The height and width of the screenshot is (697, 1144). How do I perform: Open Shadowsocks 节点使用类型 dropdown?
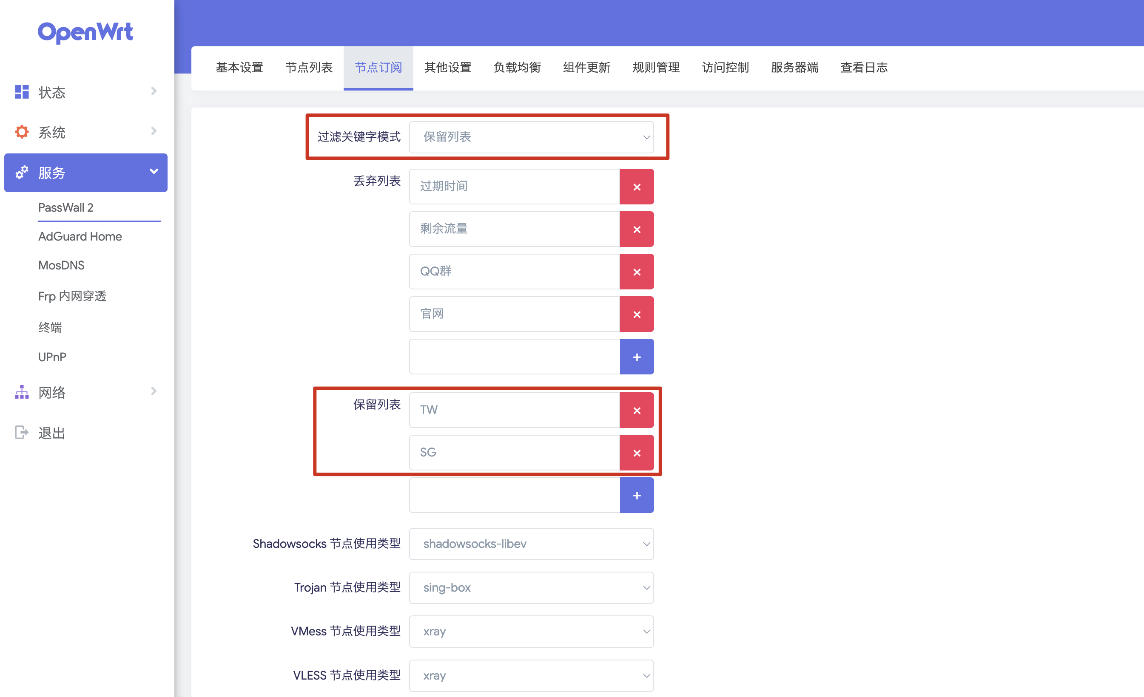531,544
